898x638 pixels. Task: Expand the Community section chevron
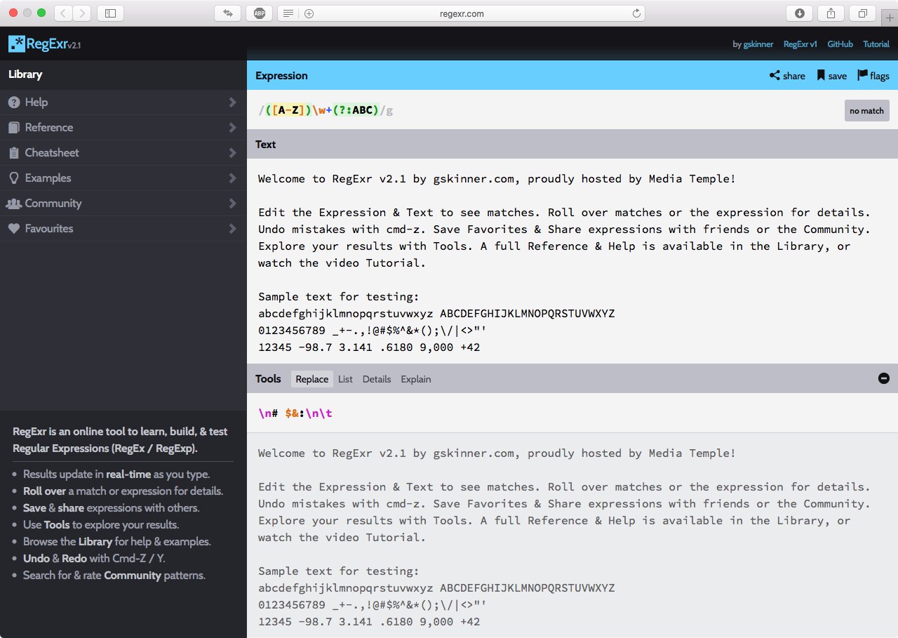point(232,204)
